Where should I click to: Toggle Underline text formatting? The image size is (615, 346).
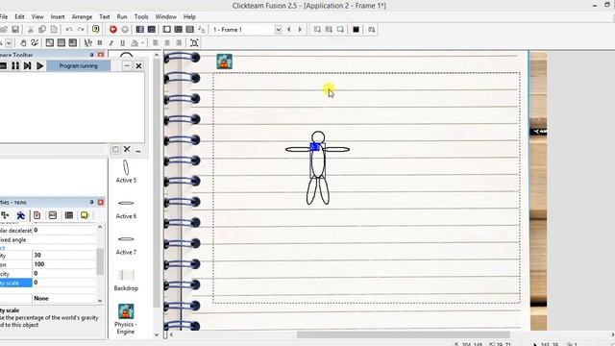click(x=122, y=42)
